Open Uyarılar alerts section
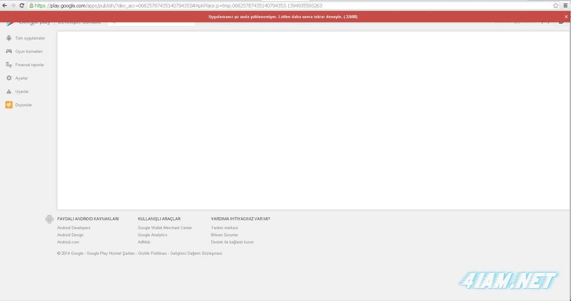The width and height of the screenshot is (571, 301). [22, 91]
